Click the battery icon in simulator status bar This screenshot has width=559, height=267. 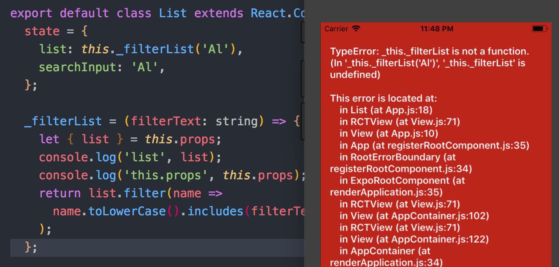(540, 29)
